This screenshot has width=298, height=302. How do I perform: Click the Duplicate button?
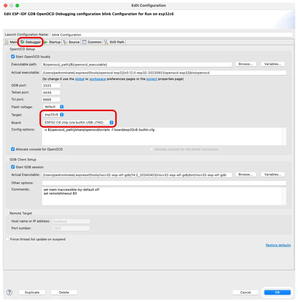32,292
